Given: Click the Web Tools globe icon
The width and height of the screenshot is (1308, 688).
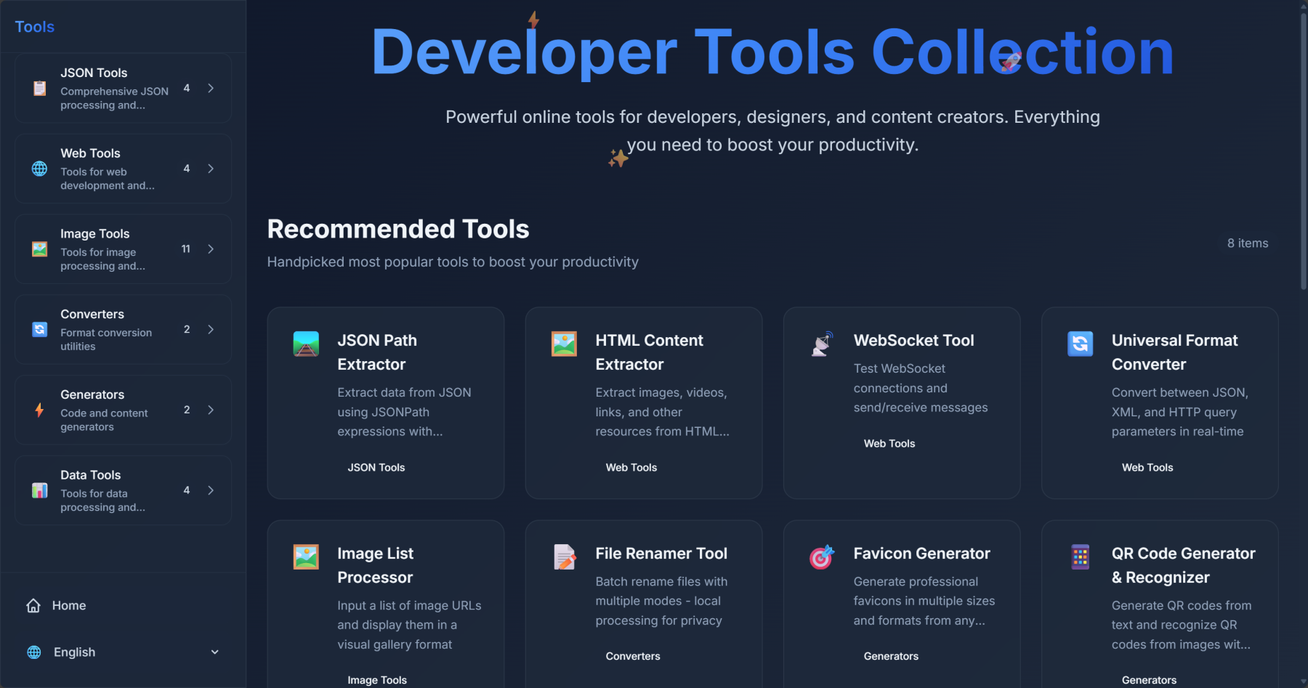Looking at the screenshot, I should [40, 169].
